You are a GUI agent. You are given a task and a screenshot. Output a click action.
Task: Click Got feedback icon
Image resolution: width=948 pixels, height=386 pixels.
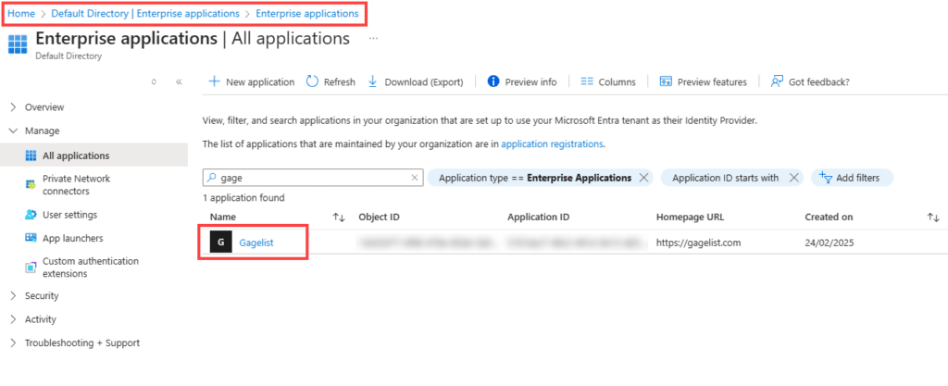pos(778,81)
